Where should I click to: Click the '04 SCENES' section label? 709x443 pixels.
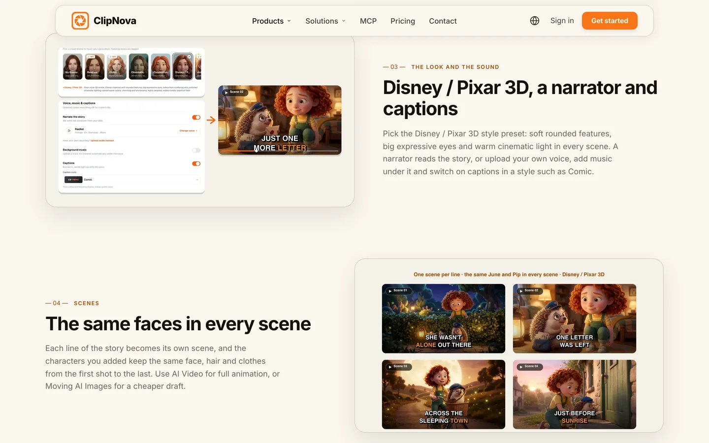(72, 303)
